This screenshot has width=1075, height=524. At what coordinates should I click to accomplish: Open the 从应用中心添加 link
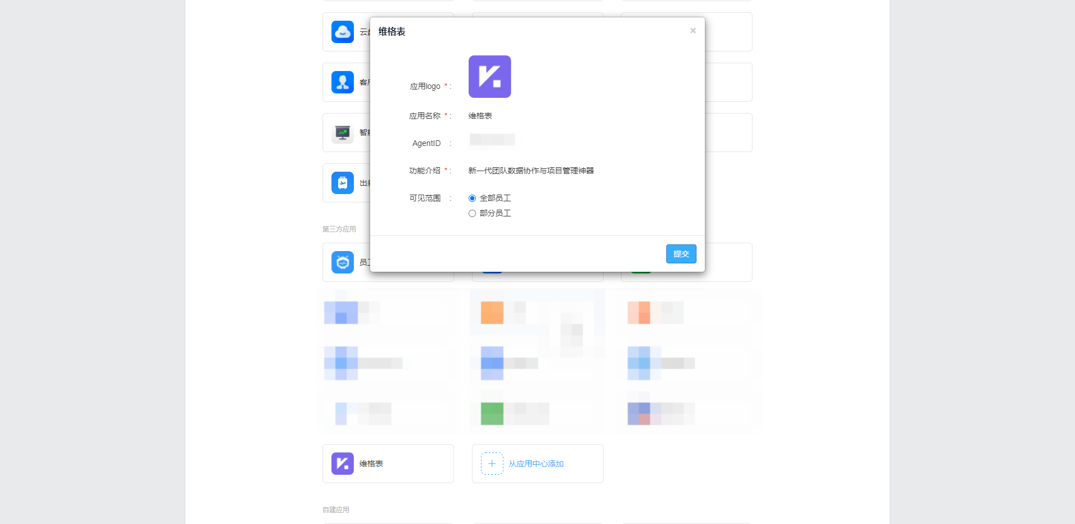tap(536, 464)
